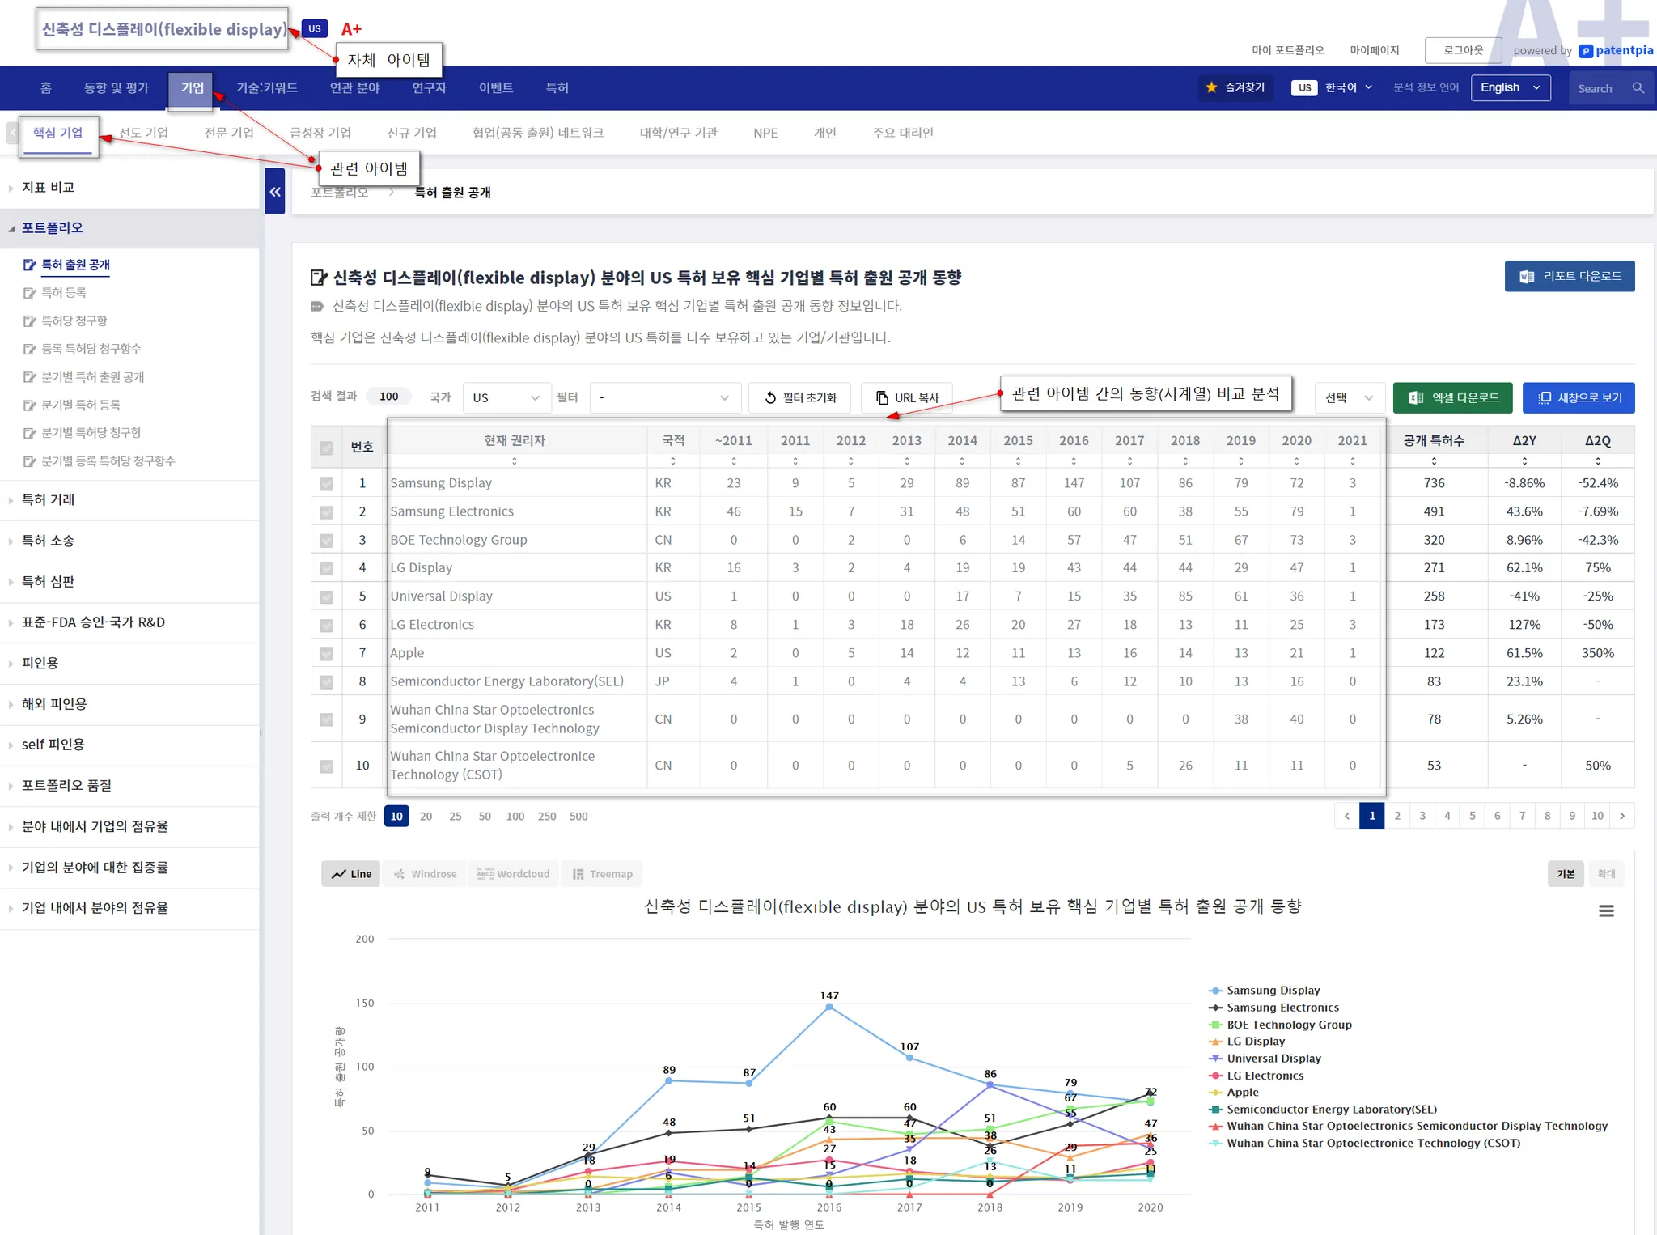Click the 필터 초기화 button
Viewport: 1657px width, 1235px height.
tap(799, 397)
